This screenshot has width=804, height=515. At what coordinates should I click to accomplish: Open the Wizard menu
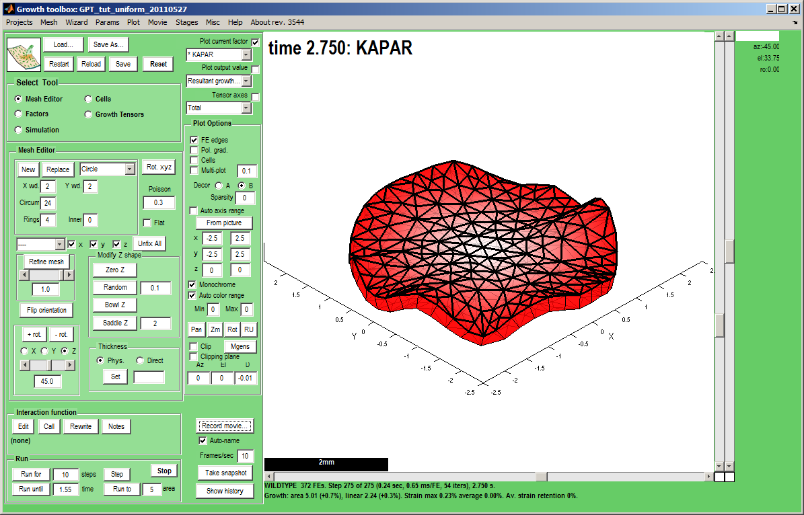[77, 22]
